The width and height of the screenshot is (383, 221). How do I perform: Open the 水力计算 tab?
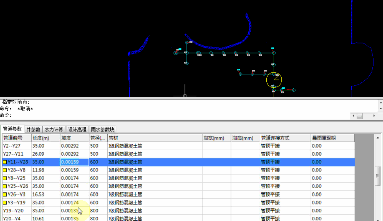tap(54, 129)
